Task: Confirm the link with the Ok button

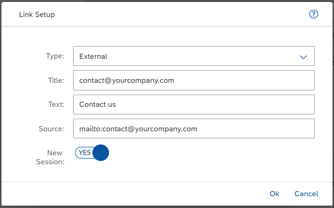Action: pos(275,193)
